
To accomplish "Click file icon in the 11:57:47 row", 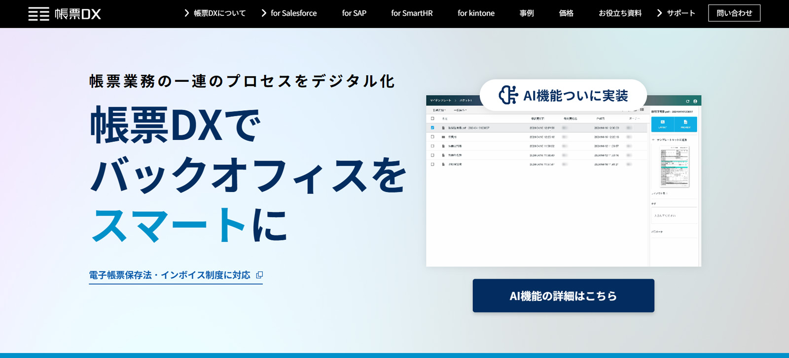I will click(x=443, y=164).
